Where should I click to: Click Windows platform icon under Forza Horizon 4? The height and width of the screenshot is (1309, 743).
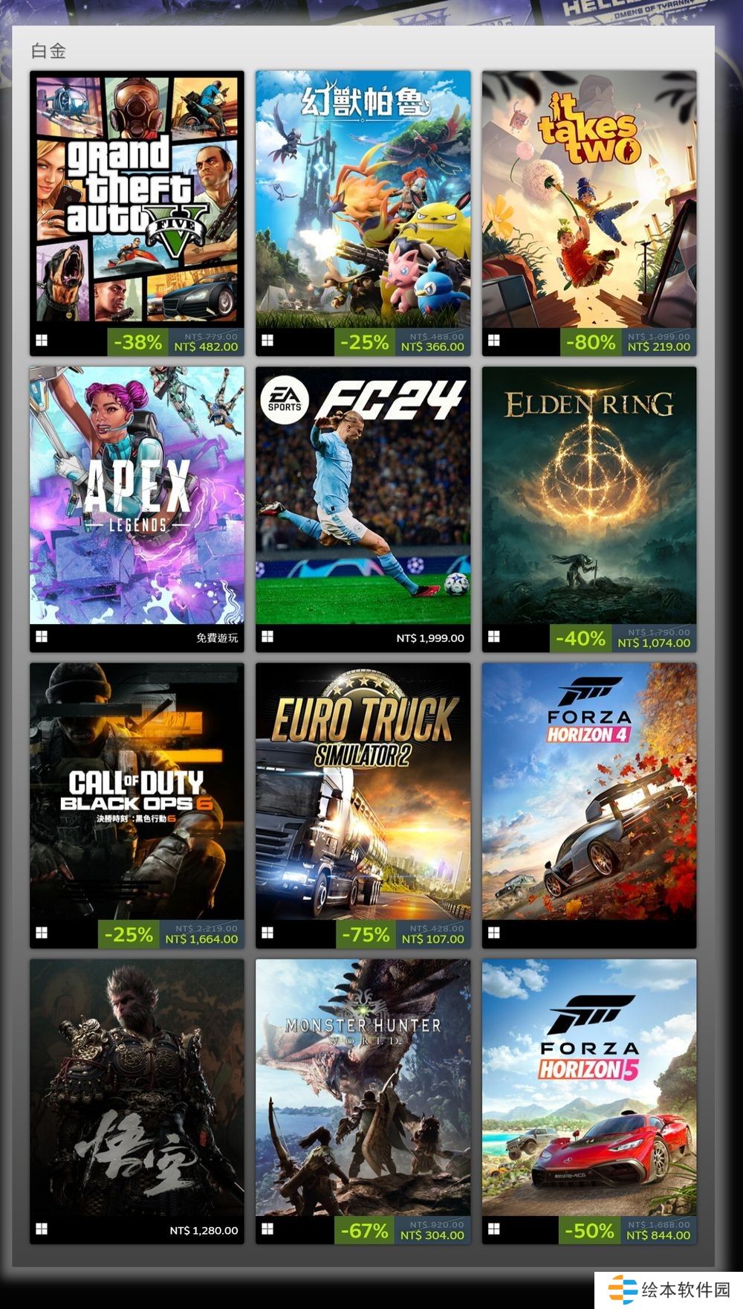[494, 933]
